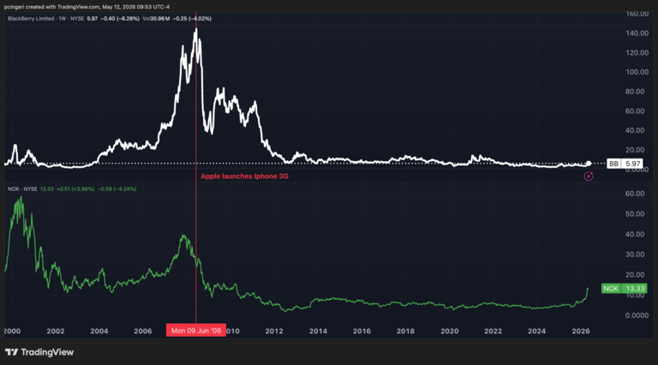Click the 2012 label on time axis
The height and width of the screenshot is (365, 658).
click(274, 331)
